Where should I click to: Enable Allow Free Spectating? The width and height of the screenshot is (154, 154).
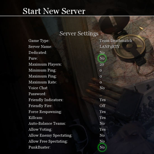click(102, 141)
